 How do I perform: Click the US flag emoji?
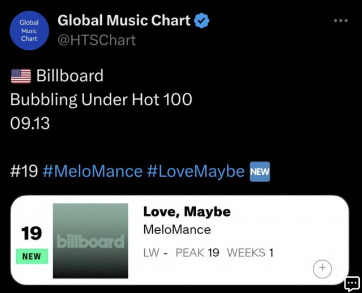point(21,76)
